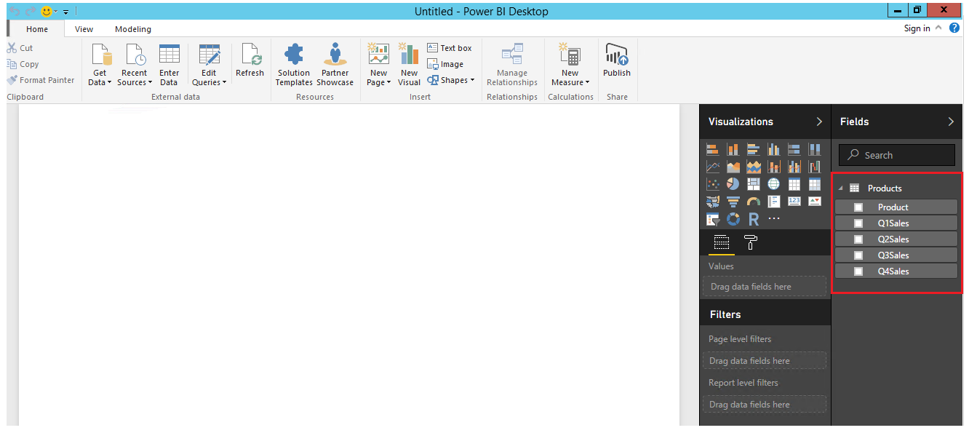Switch to the Fields well pane icon
The height and width of the screenshot is (433, 969).
click(721, 242)
